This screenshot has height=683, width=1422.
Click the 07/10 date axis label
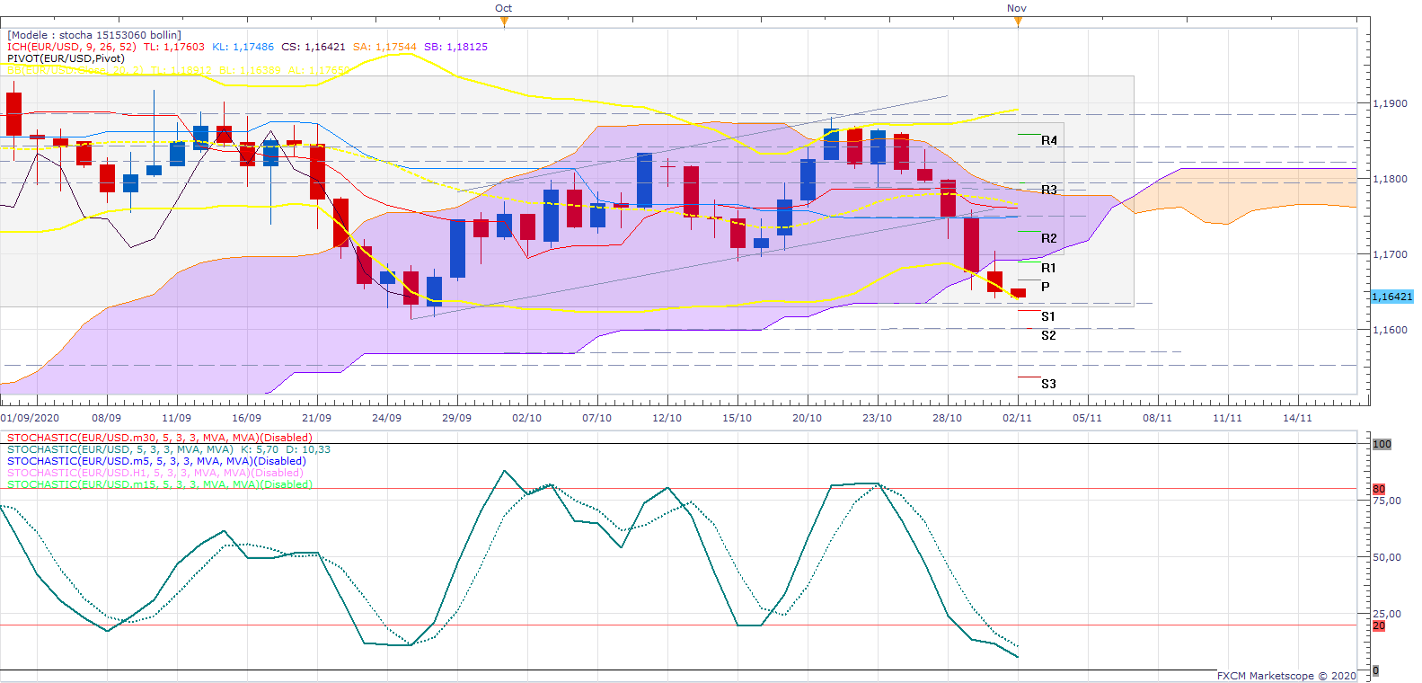[597, 418]
